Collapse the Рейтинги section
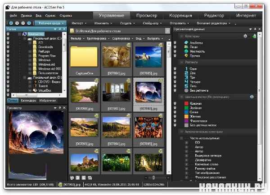This screenshot has width=270, height=195. pyautogui.click(x=181, y=62)
